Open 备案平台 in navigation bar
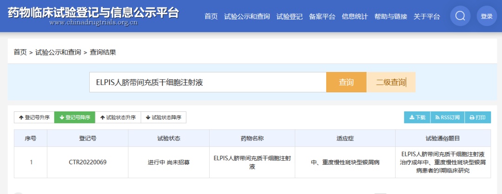This screenshot has height=194, width=502. coord(322,17)
